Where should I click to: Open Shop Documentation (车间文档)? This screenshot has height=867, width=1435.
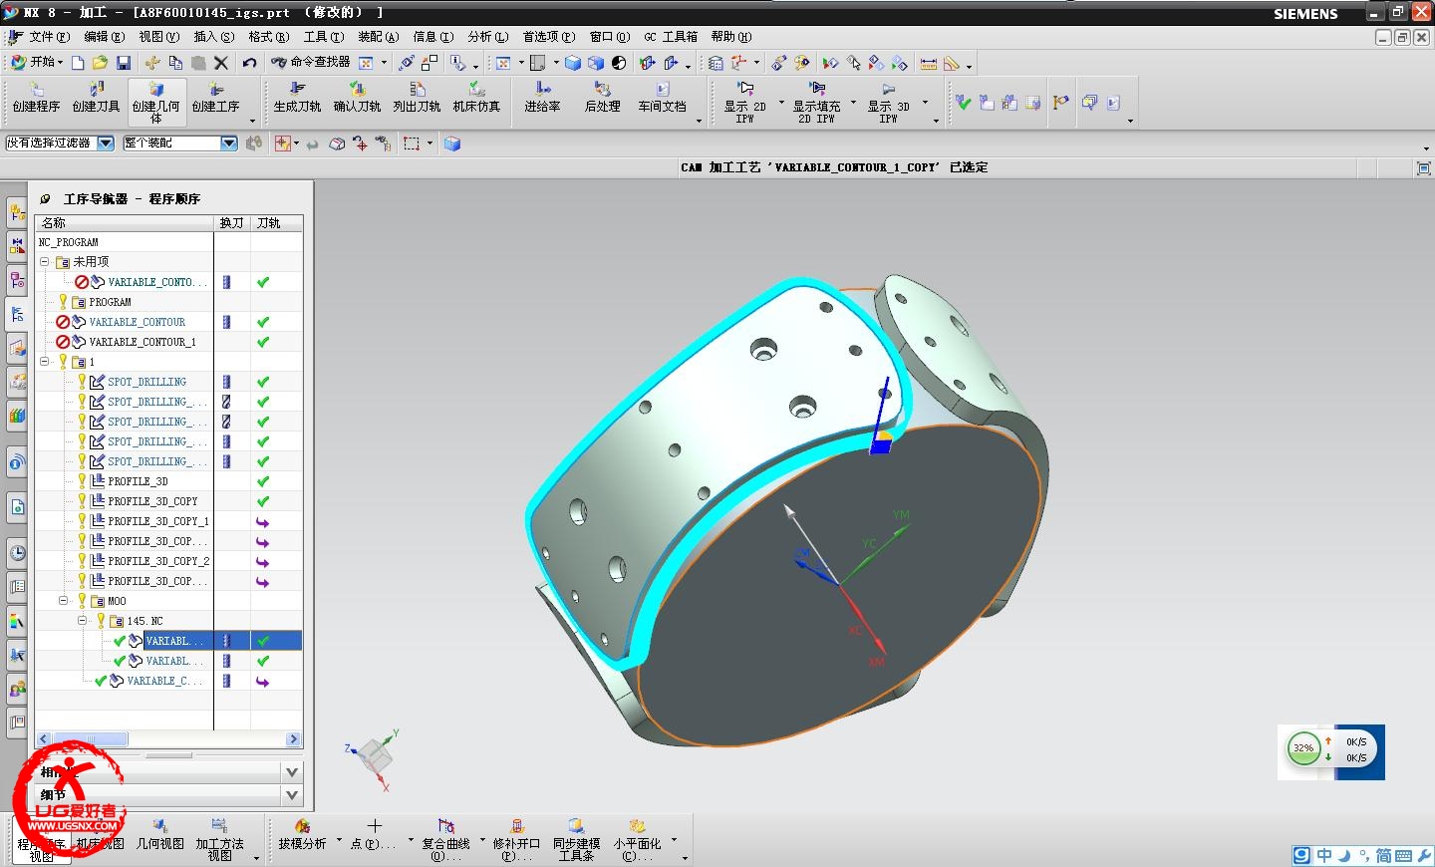point(662,98)
